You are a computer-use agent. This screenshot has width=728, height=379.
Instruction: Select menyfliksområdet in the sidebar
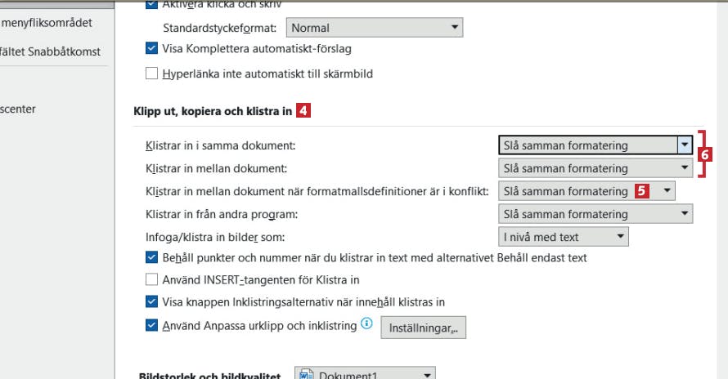pos(47,23)
